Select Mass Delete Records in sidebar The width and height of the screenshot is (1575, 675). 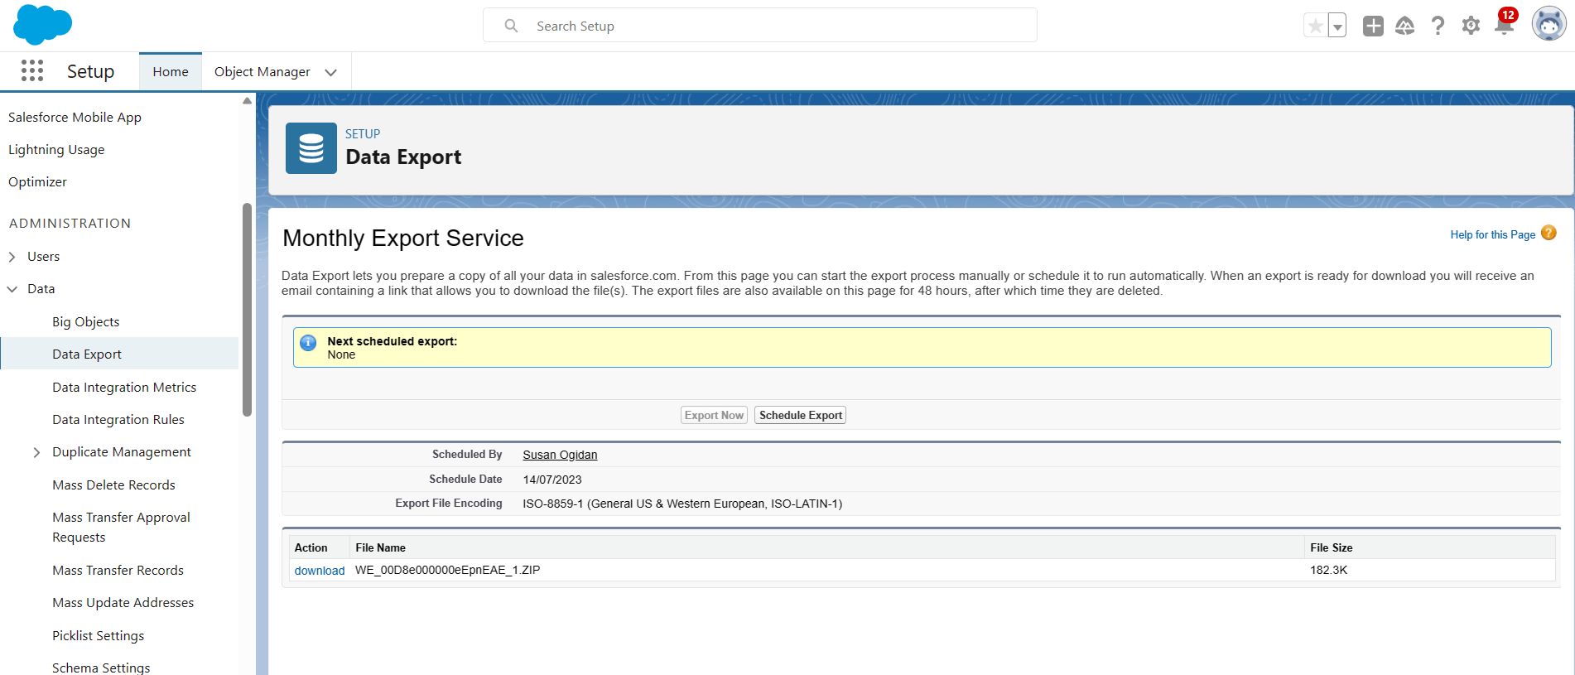click(113, 485)
